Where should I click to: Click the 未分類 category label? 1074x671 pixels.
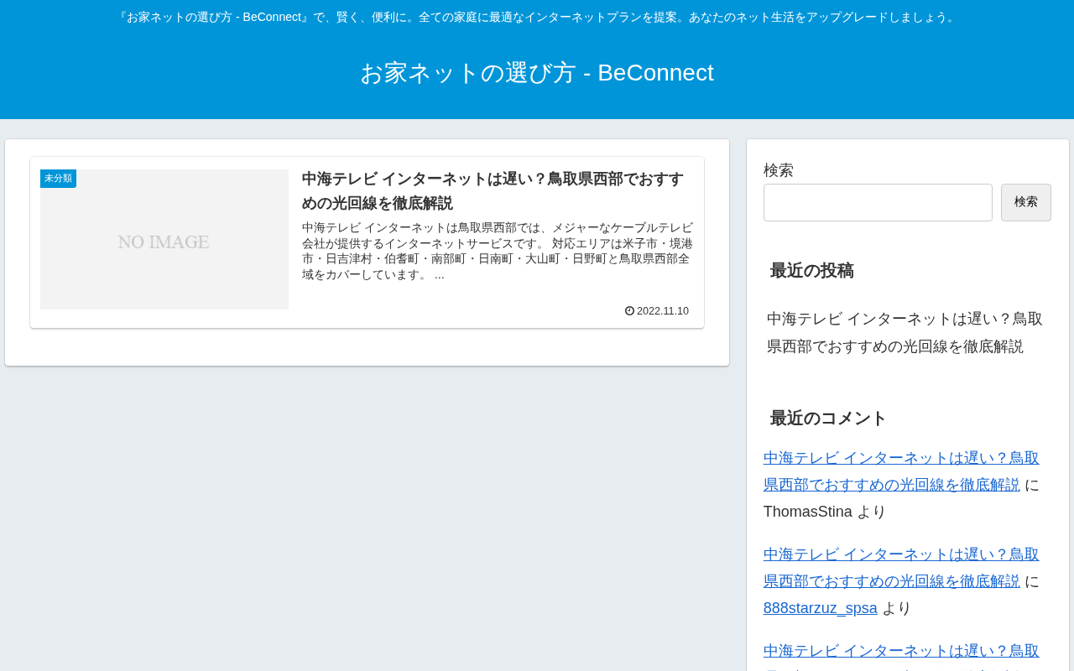coord(58,179)
